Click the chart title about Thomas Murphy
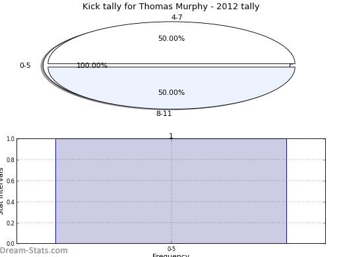Image resolution: width=343 pixels, height=257 pixels. coord(171,7)
